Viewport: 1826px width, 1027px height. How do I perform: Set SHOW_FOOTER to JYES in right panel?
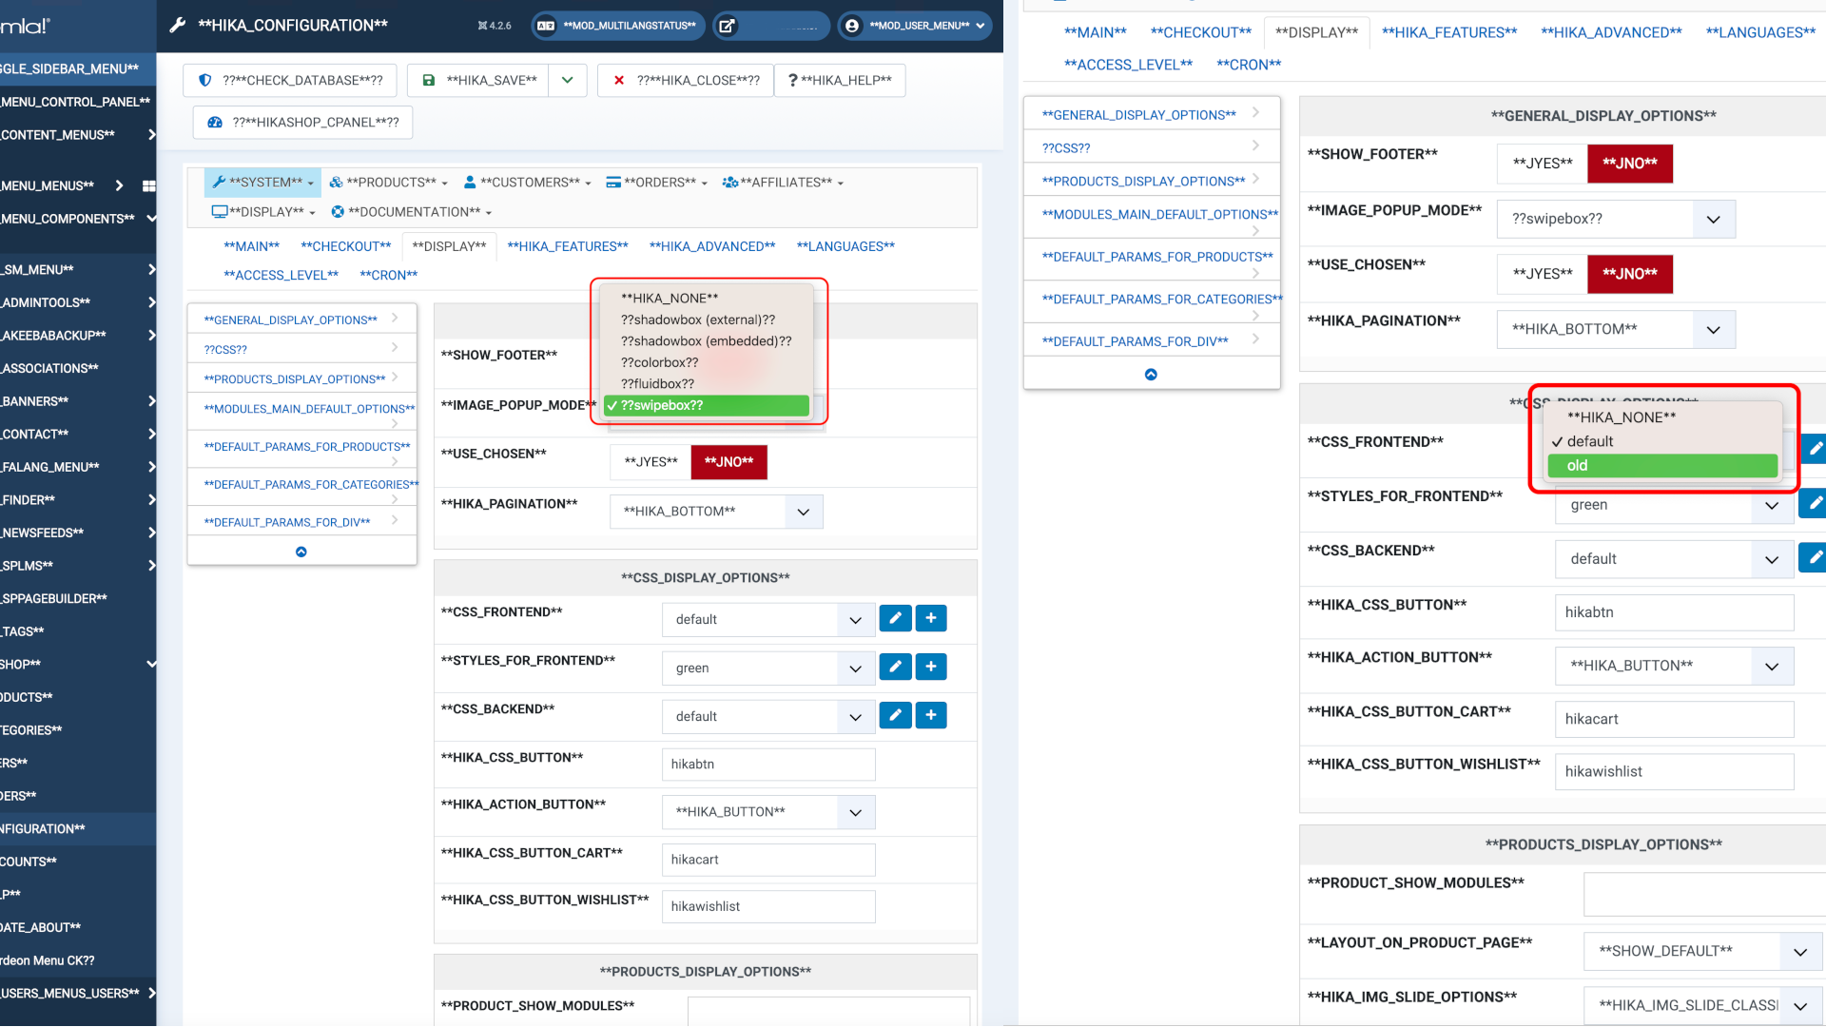[x=1542, y=164]
